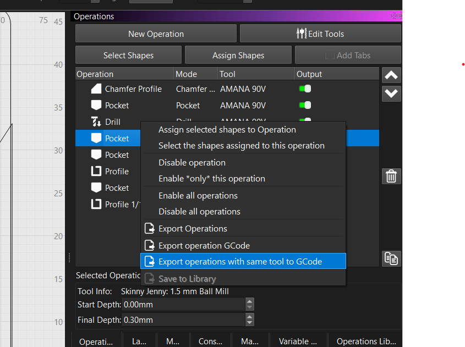The image size is (465, 347).
Task: Click Export Operations menu entry
Action: (243, 228)
